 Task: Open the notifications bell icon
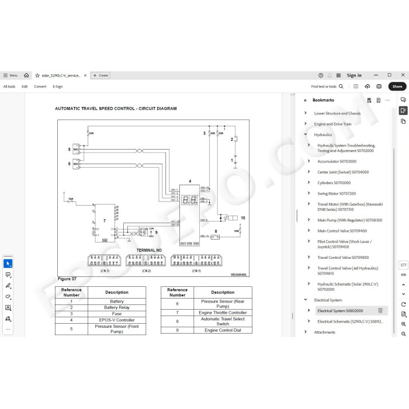(x=330, y=75)
